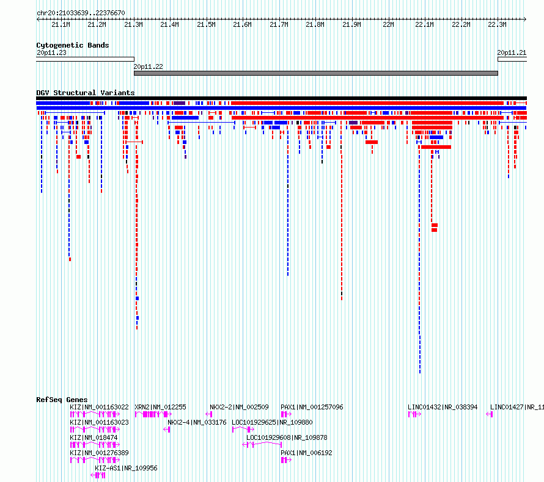Image resolution: width=544 pixels, height=482 pixels.
Task: Click the LOC101929625 gene model glyph
Action: (x=243, y=430)
